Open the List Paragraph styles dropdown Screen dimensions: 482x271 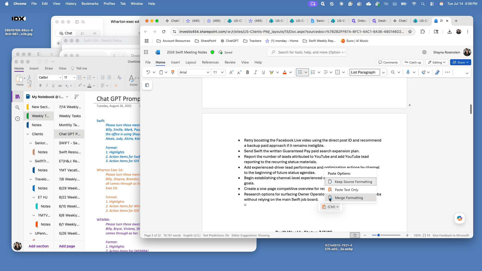[x=383, y=72]
